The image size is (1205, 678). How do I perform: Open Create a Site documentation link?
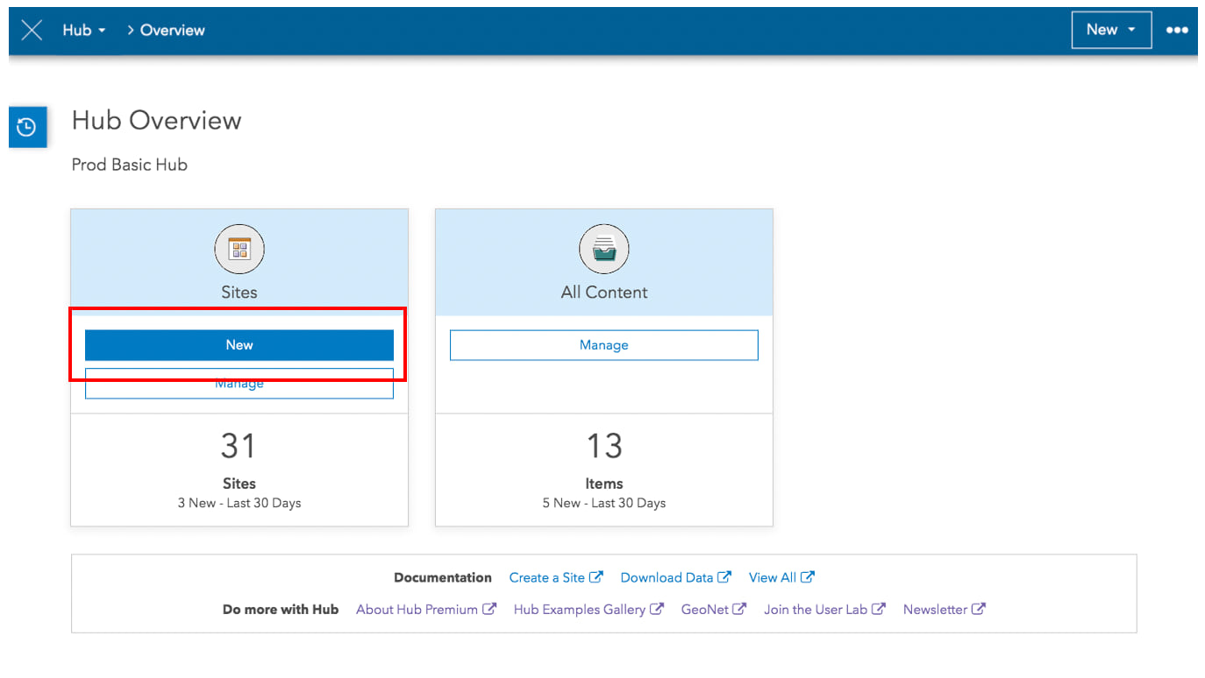(556, 577)
